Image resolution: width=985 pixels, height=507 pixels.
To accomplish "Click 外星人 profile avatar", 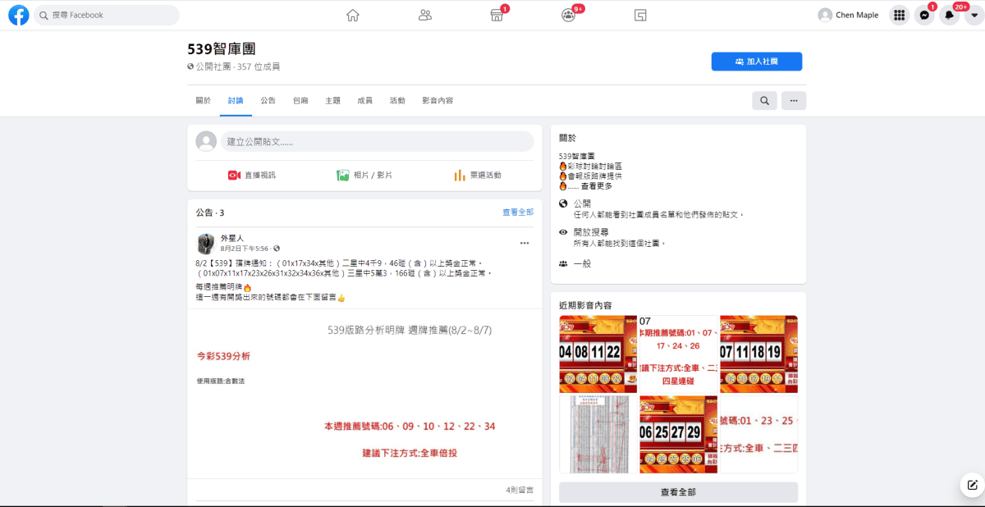I will [205, 243].
